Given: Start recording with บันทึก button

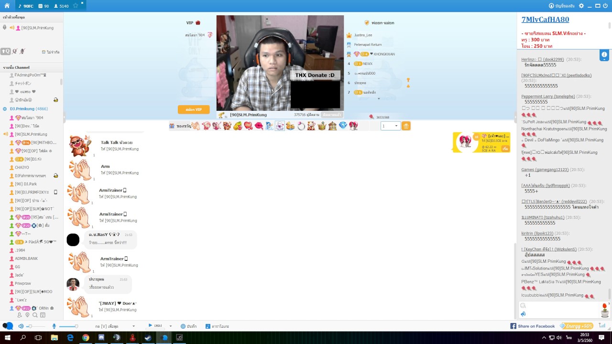Looking at the screenshot, I should [188, 326].
